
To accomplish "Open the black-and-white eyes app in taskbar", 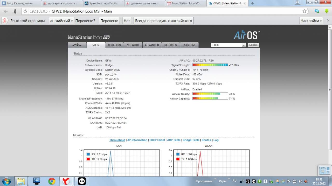I will click(x=82, y=181).
